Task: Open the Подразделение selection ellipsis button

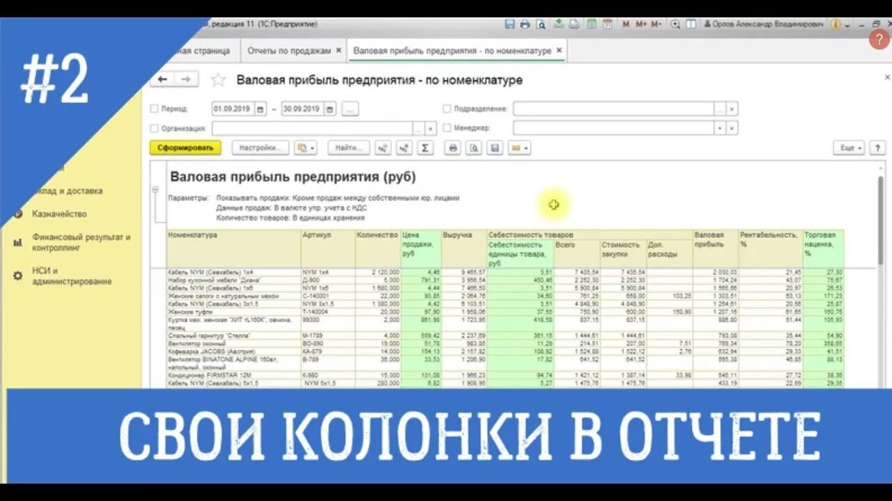Action: (720, 109)
